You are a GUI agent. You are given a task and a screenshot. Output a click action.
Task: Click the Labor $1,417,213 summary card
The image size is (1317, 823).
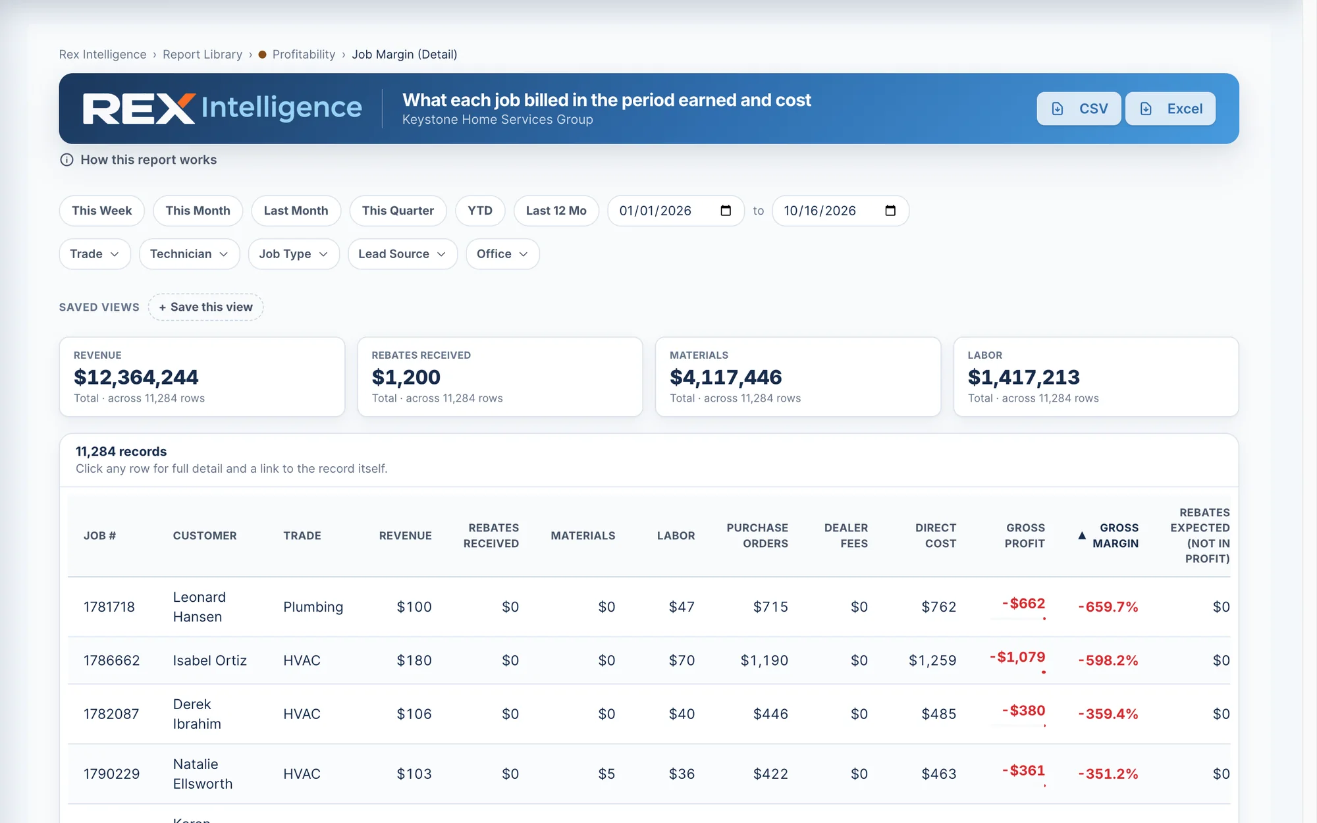point(1096,377)
